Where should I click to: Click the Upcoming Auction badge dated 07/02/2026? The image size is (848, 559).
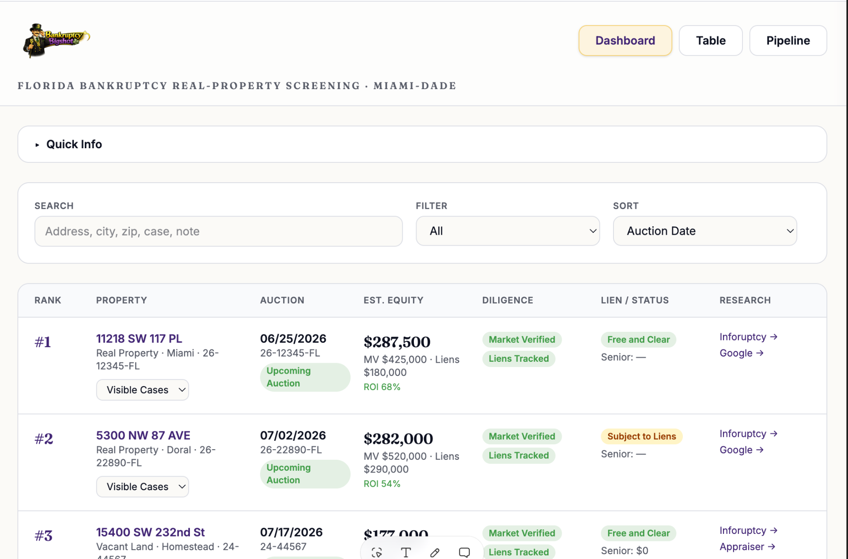(x=305, y=474)
